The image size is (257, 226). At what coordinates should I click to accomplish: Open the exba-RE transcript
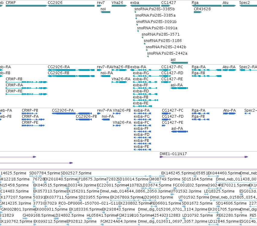143,106
